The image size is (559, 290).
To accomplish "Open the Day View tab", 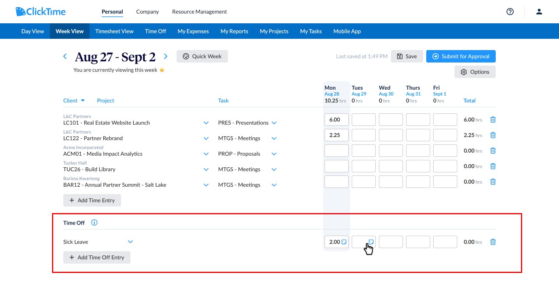I will [33, 31].
